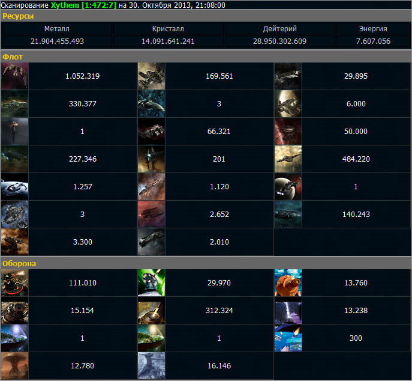This screenshot has height=381, width=412.
Task: Click the ship icon beside 330.377
Action: (x=15, y=104)
